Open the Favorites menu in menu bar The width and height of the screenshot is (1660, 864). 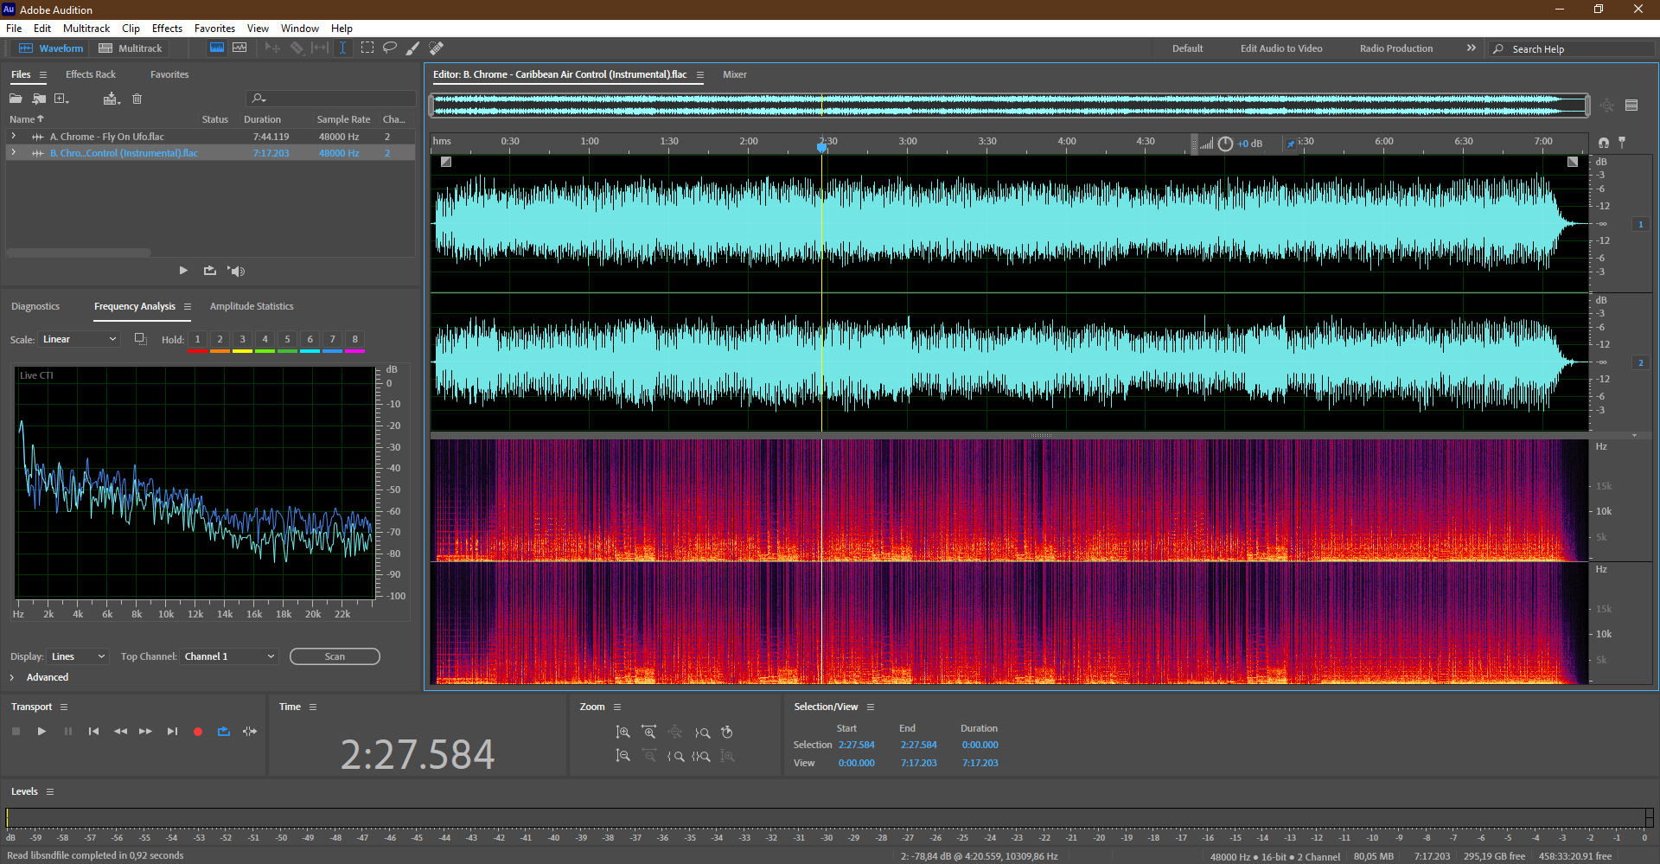pyautogui.click(x=214, y=29)
